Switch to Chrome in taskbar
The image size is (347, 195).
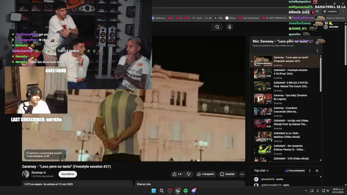tap(178, 191)
